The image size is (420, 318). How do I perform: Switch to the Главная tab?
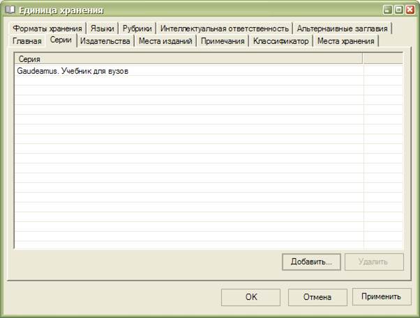(x=27, y=42)
